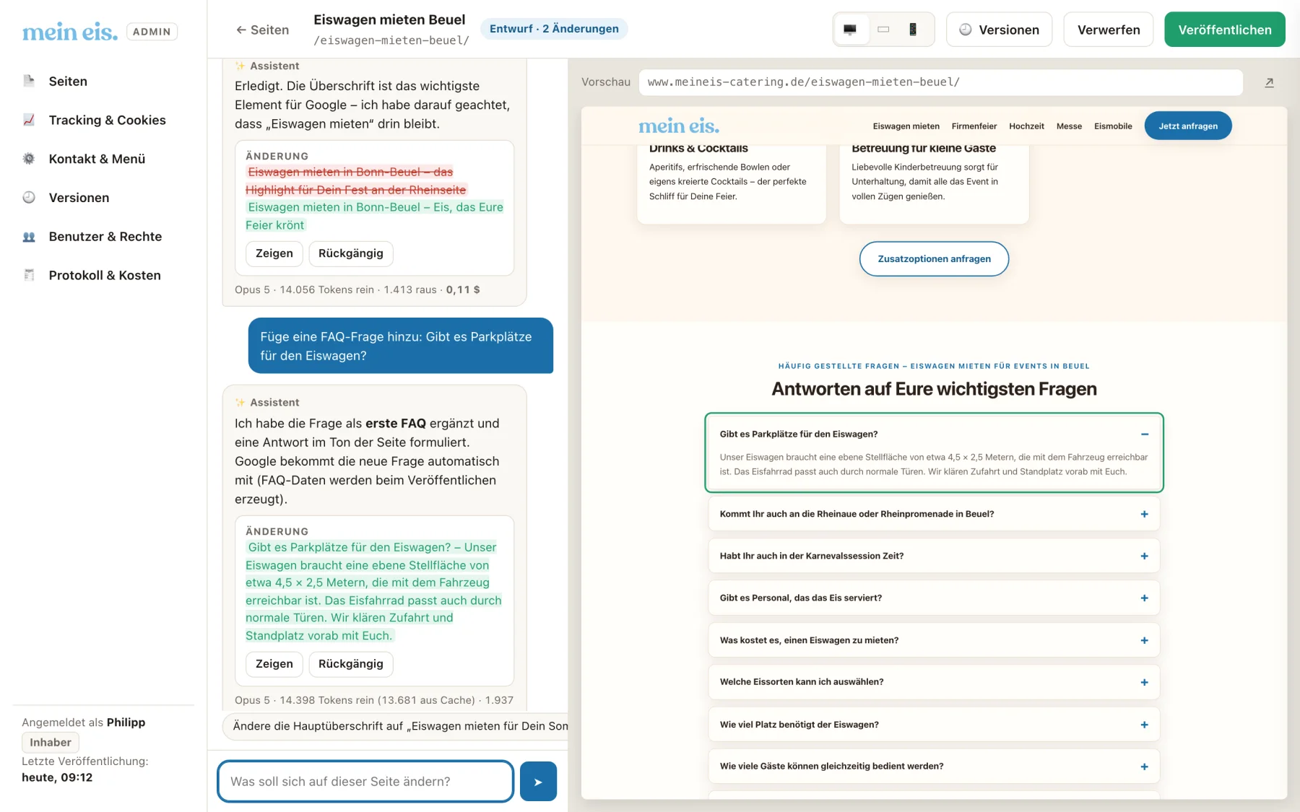This screenshot has width=1300, height=812.
Task: Click the Entwurf · 2 Änderungen badge
Action: 554,29
